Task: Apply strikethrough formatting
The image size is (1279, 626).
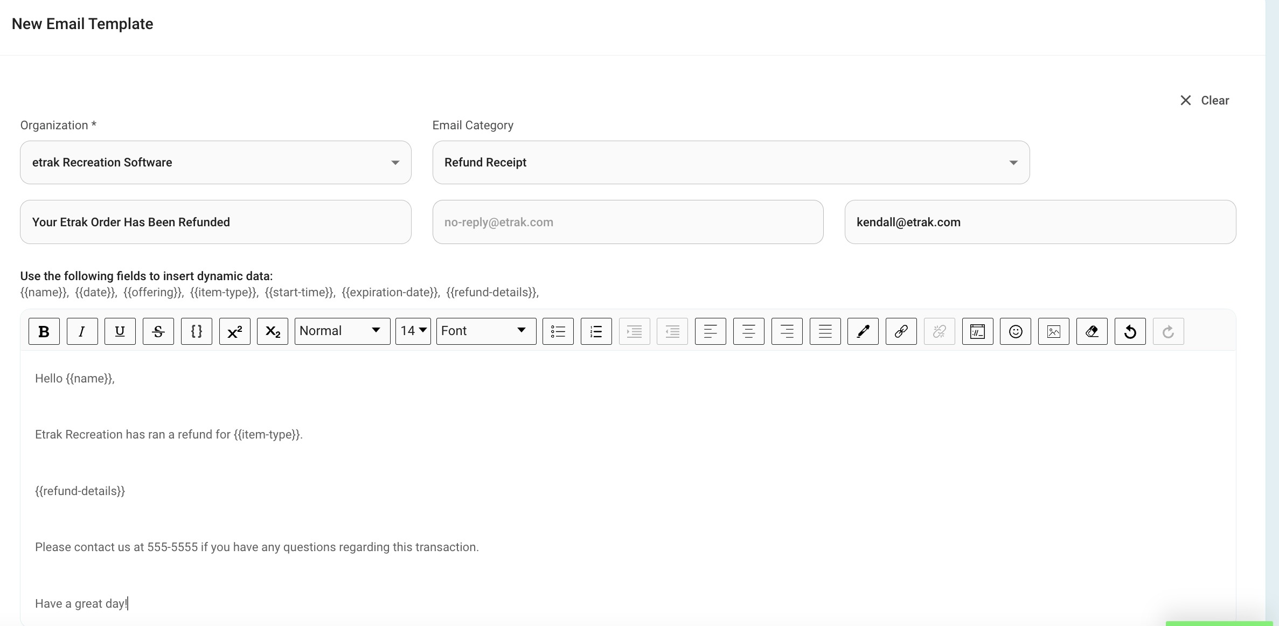Action: tap(158, 331)
